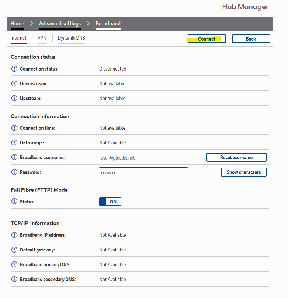Click the Reset username button
Image resolution: width=288 pixels, height=298 pixels.
point(236,157)
